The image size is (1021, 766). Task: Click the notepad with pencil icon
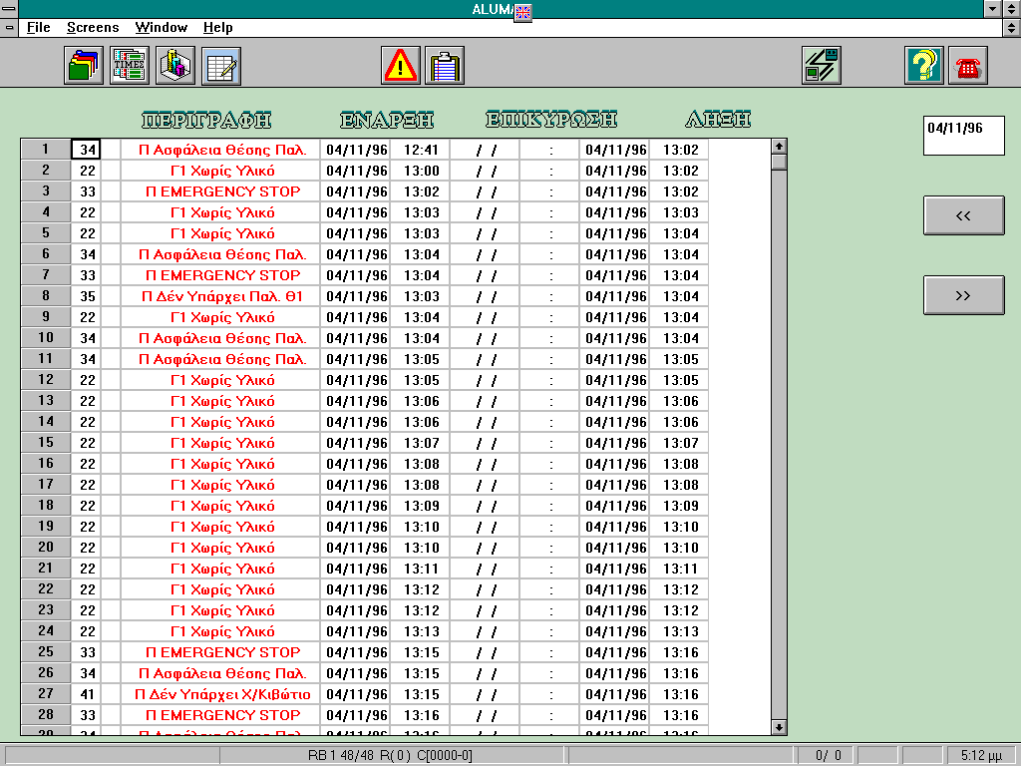(x=221, y=66)
